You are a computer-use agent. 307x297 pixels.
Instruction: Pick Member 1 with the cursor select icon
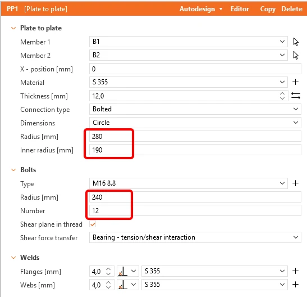tap(296, 42)
